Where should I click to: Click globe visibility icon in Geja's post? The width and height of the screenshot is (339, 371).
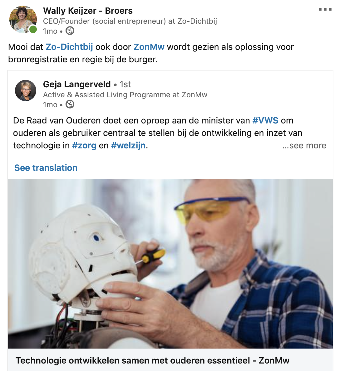[70, 104]
